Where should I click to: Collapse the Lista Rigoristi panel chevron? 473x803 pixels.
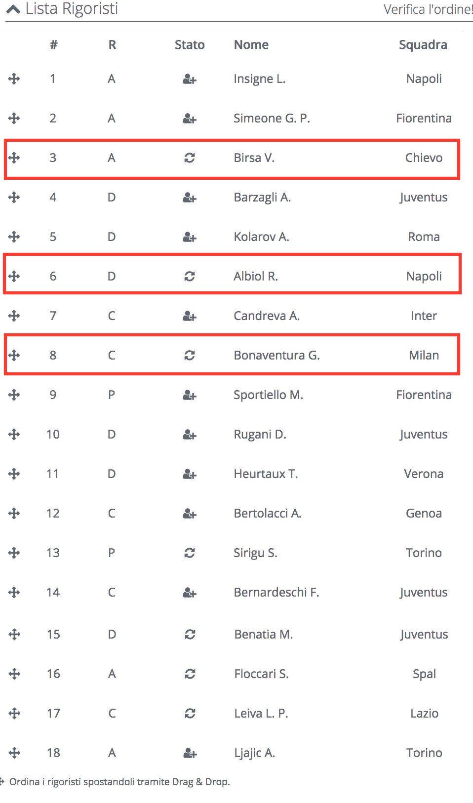[x=13, y=9]
